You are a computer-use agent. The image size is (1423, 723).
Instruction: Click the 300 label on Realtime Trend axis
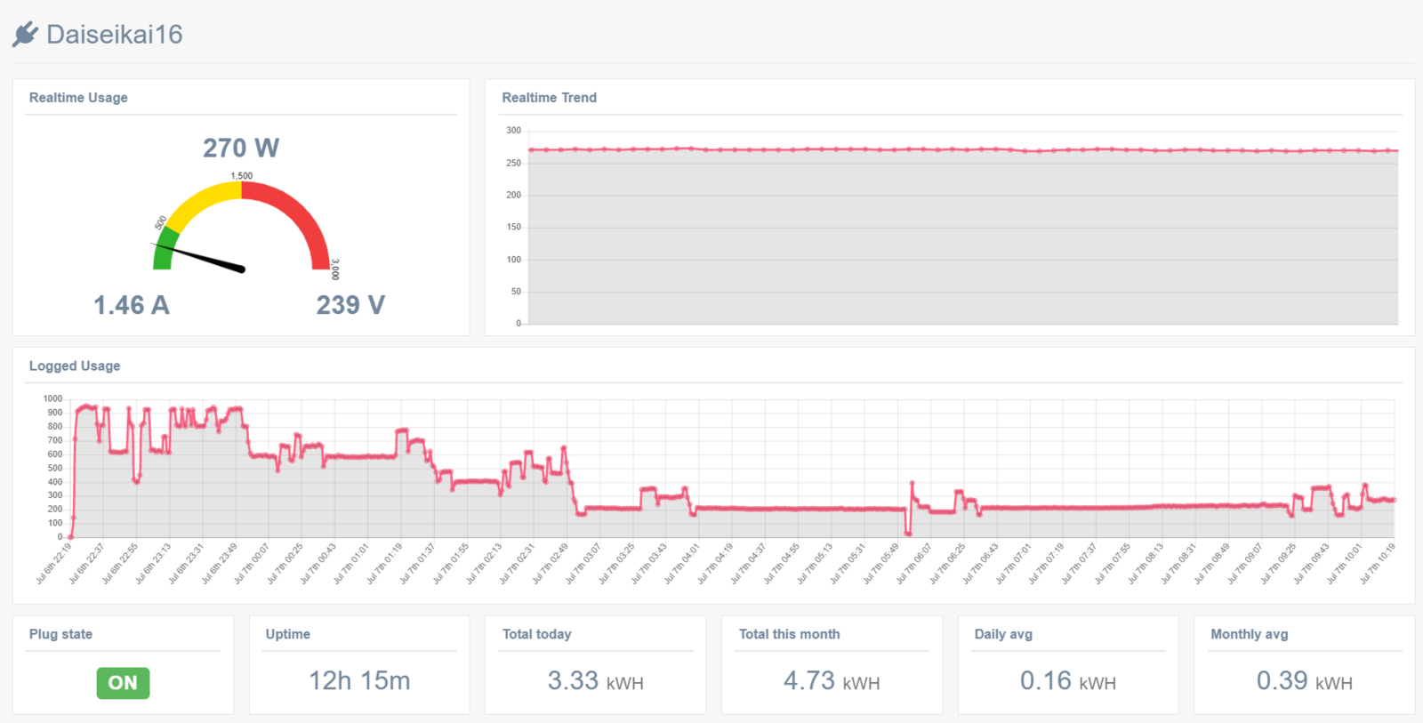[514, 131]
